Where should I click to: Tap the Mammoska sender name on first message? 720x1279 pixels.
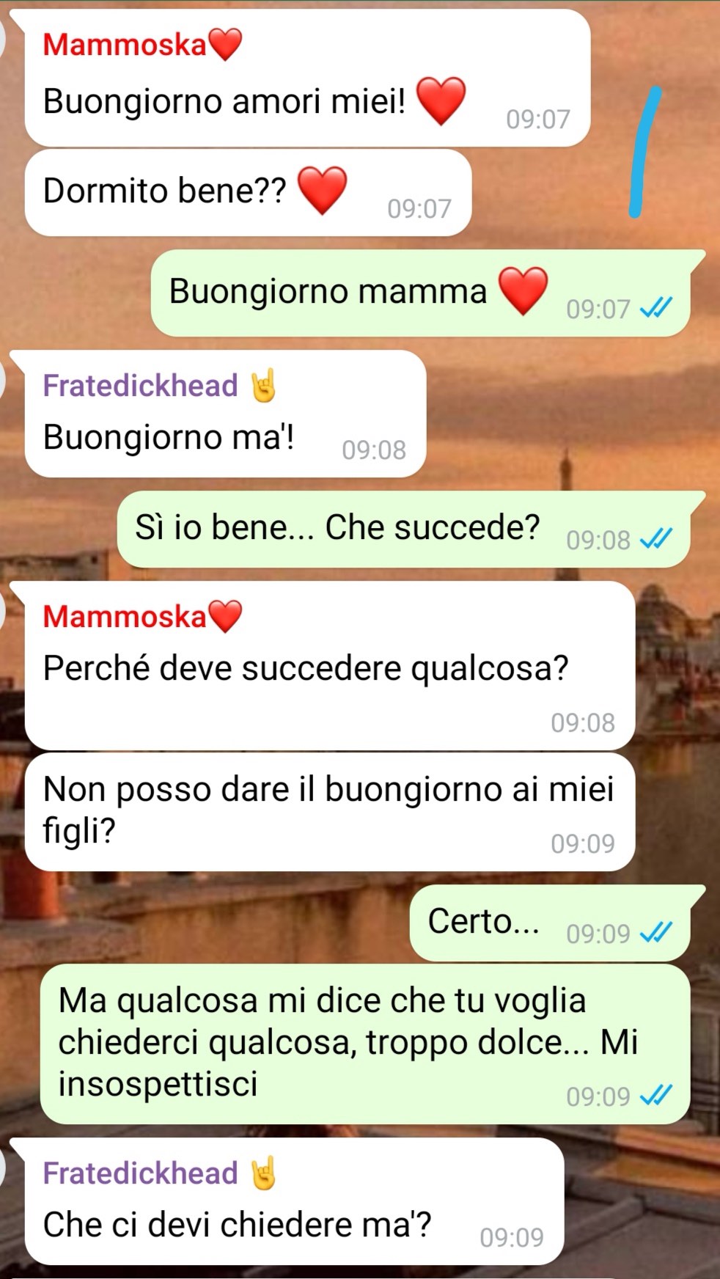coord(125,45)
